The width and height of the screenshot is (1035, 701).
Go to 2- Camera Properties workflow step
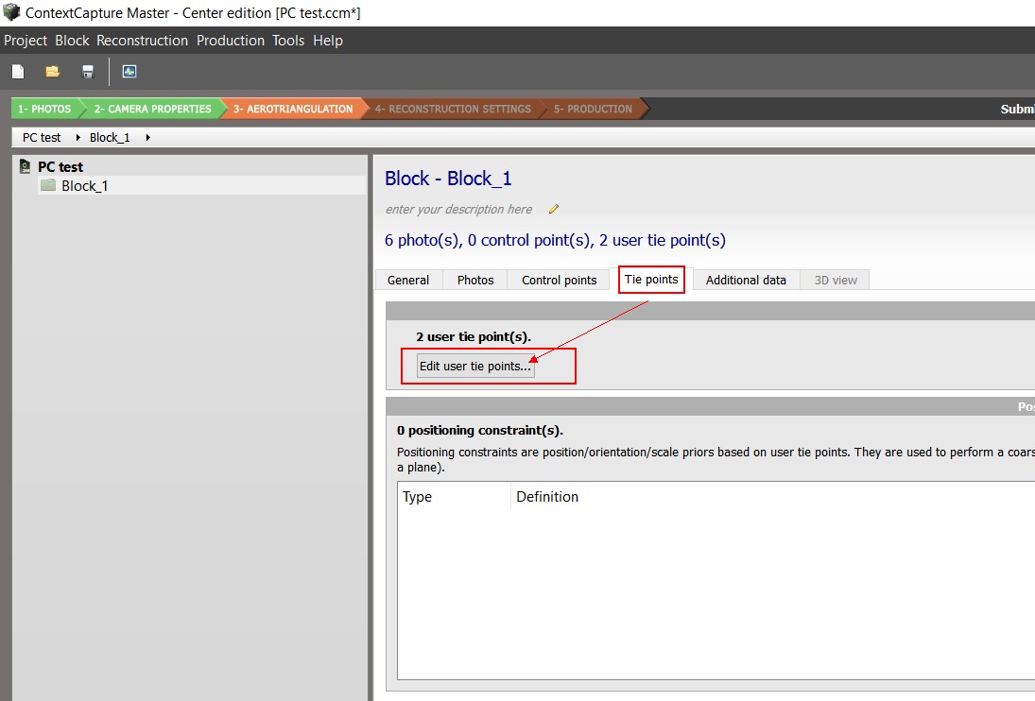(152, 109)
